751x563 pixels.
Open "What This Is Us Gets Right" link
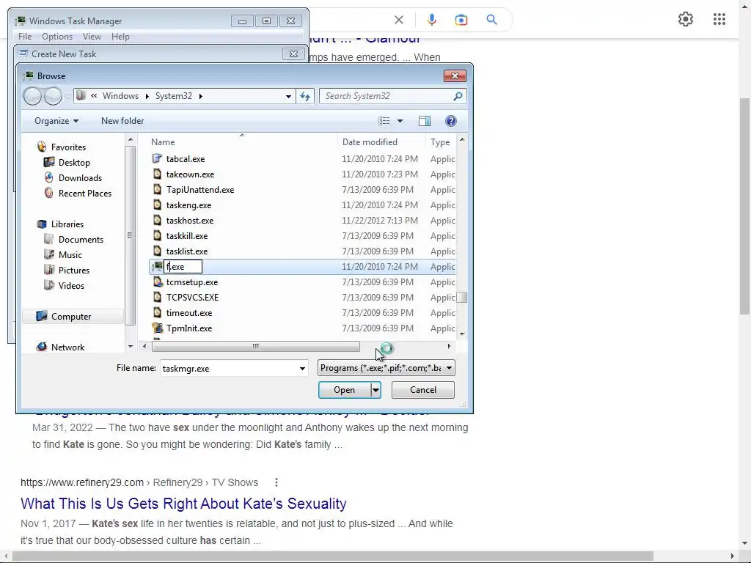183,504
